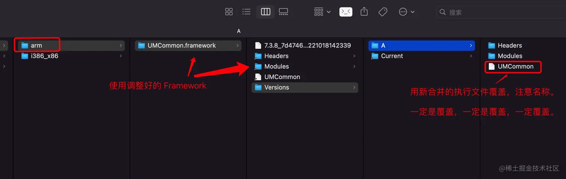Click the 7.3.8_7d4746 document icon

pyautogui.click(x=258, y=46)
